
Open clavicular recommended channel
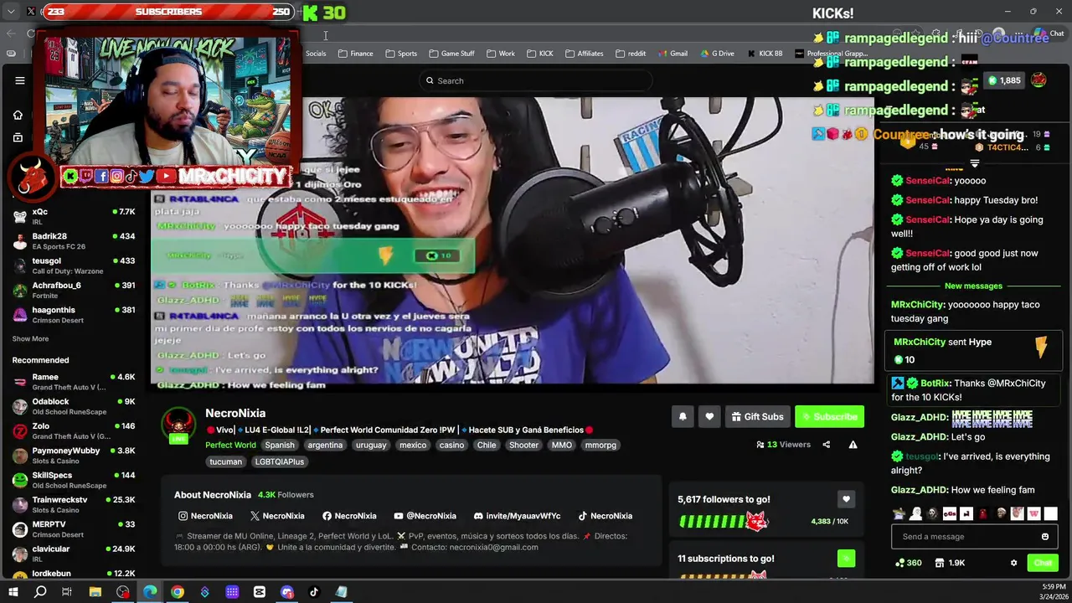[74, 554]
